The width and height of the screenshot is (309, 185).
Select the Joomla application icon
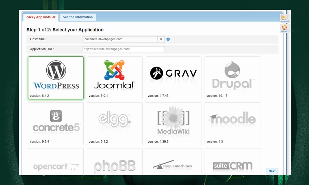pos(114,77)
